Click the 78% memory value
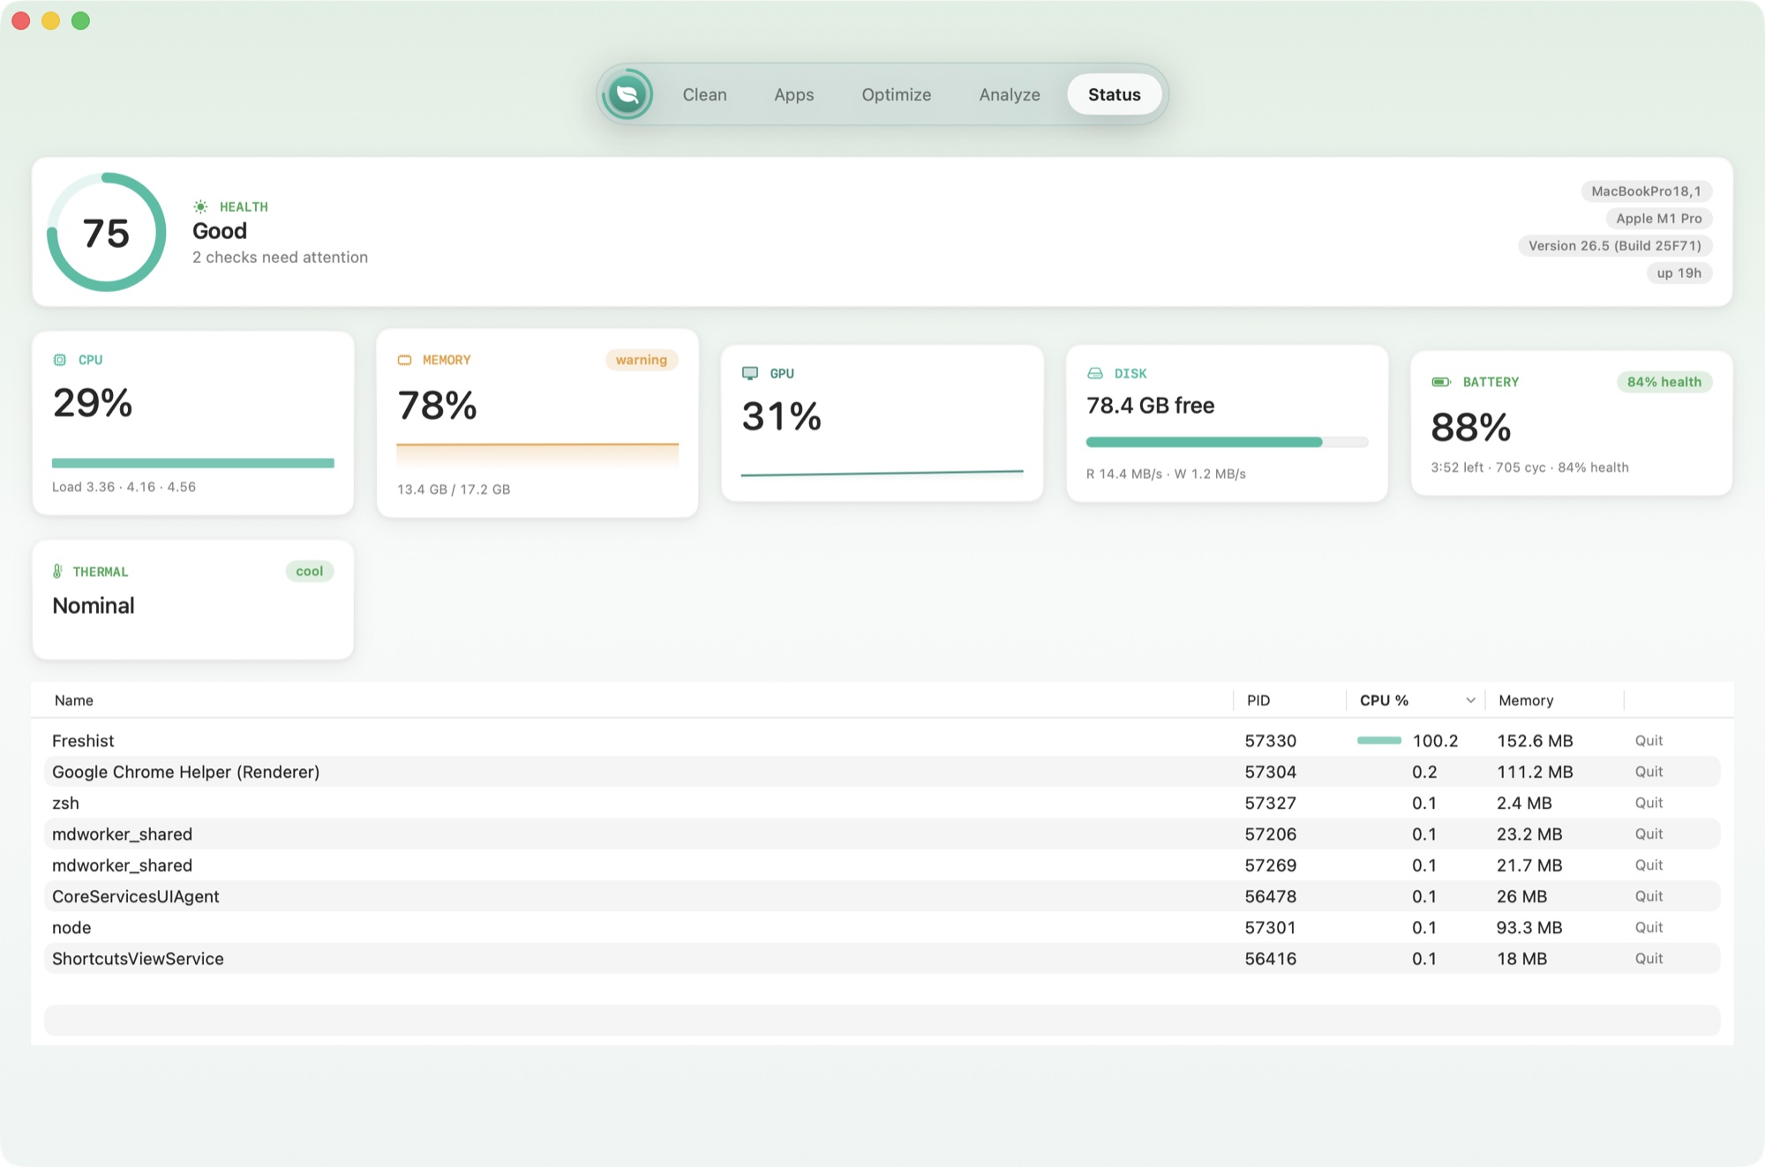Viewport: 1765px width, 1167px height. pos(438,406)
